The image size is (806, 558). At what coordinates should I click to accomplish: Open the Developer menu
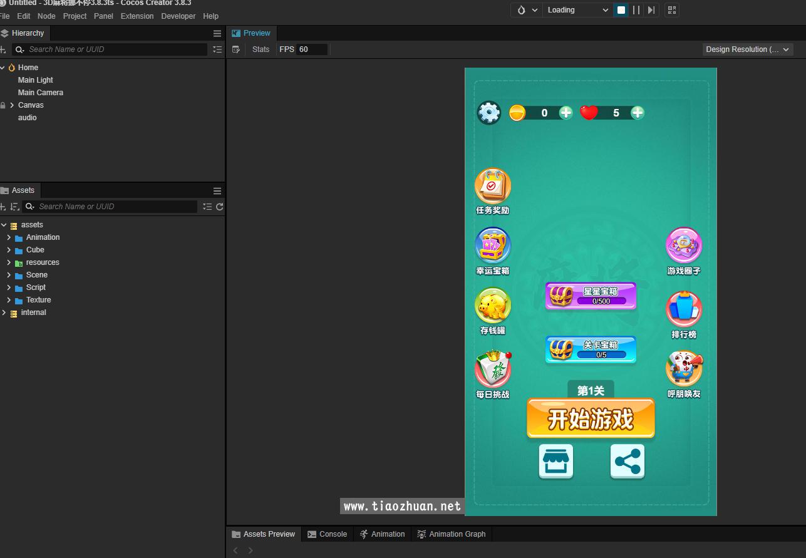pos(178,16)
